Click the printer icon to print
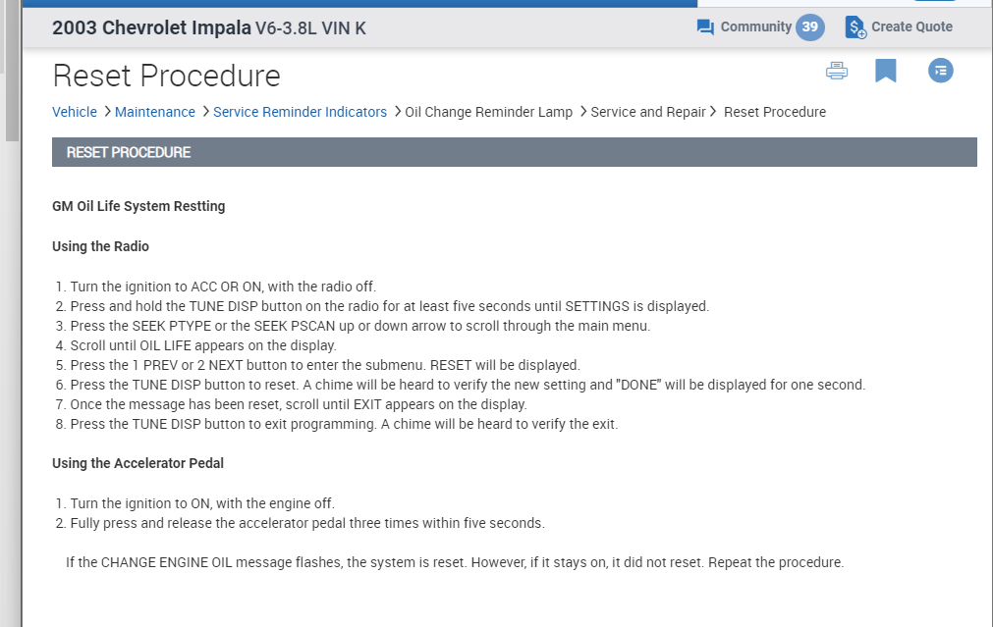This screenshot has width=993, height=627. (x=837, y=71)
